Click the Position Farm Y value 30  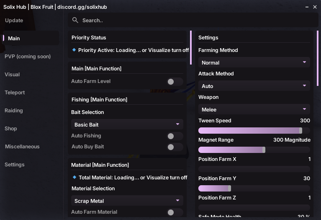306,178
